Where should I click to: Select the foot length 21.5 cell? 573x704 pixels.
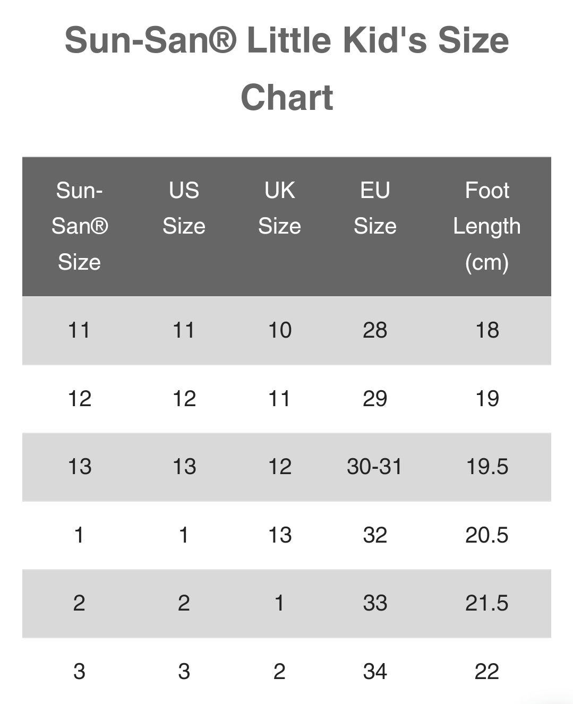[486, 603]
